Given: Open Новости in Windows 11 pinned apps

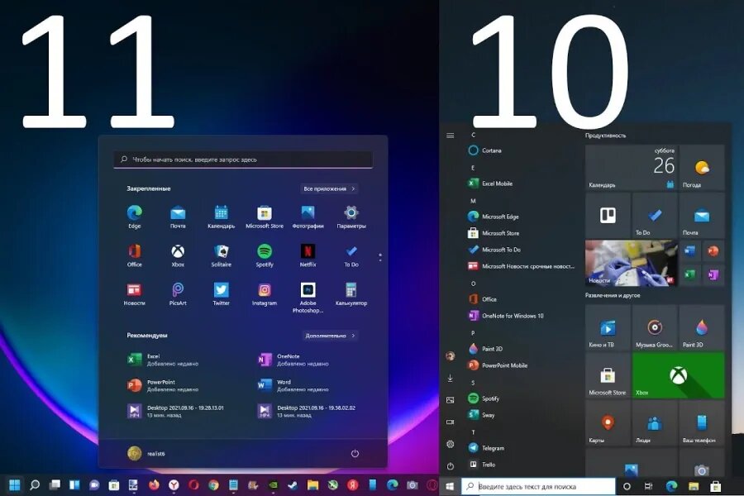Looking at the screenshot, I should (x=134, y=293).
